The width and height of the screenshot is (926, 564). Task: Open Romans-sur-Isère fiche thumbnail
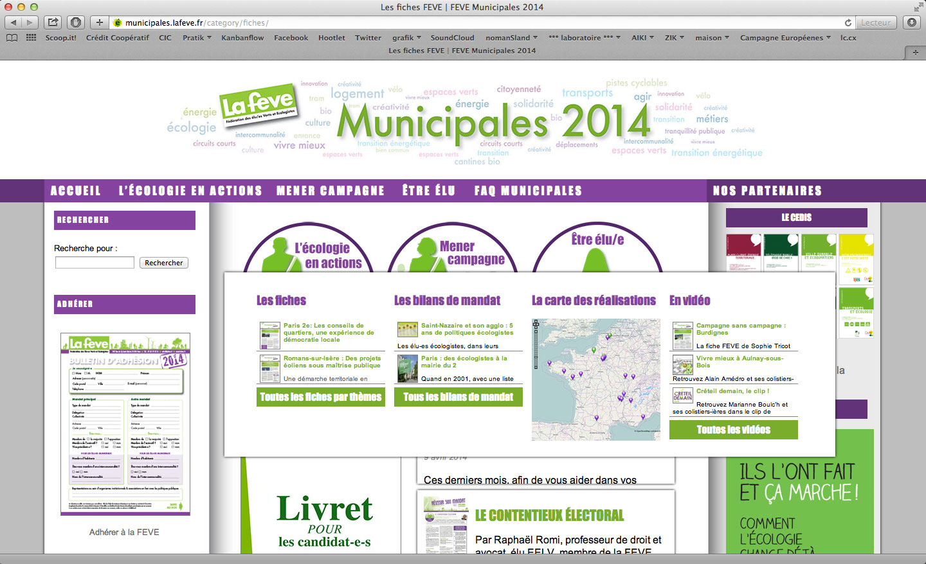click(x=269, y=369)
